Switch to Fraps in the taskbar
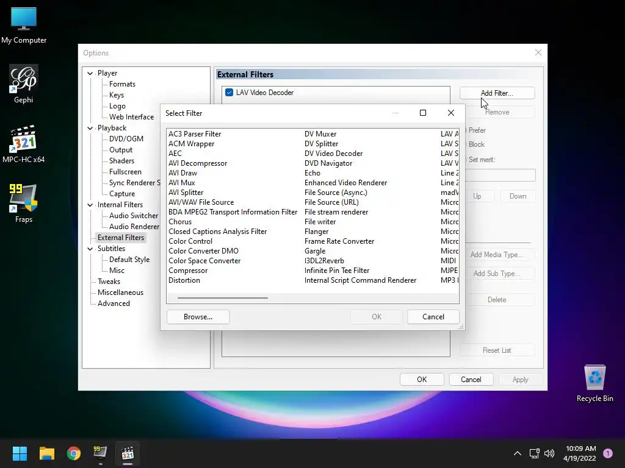 click(x=101, y=453)
